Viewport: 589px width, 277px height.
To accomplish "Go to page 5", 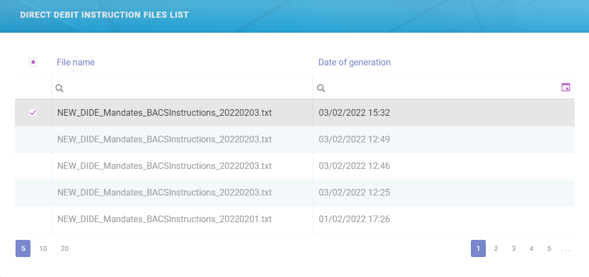I will pos(549,249).
